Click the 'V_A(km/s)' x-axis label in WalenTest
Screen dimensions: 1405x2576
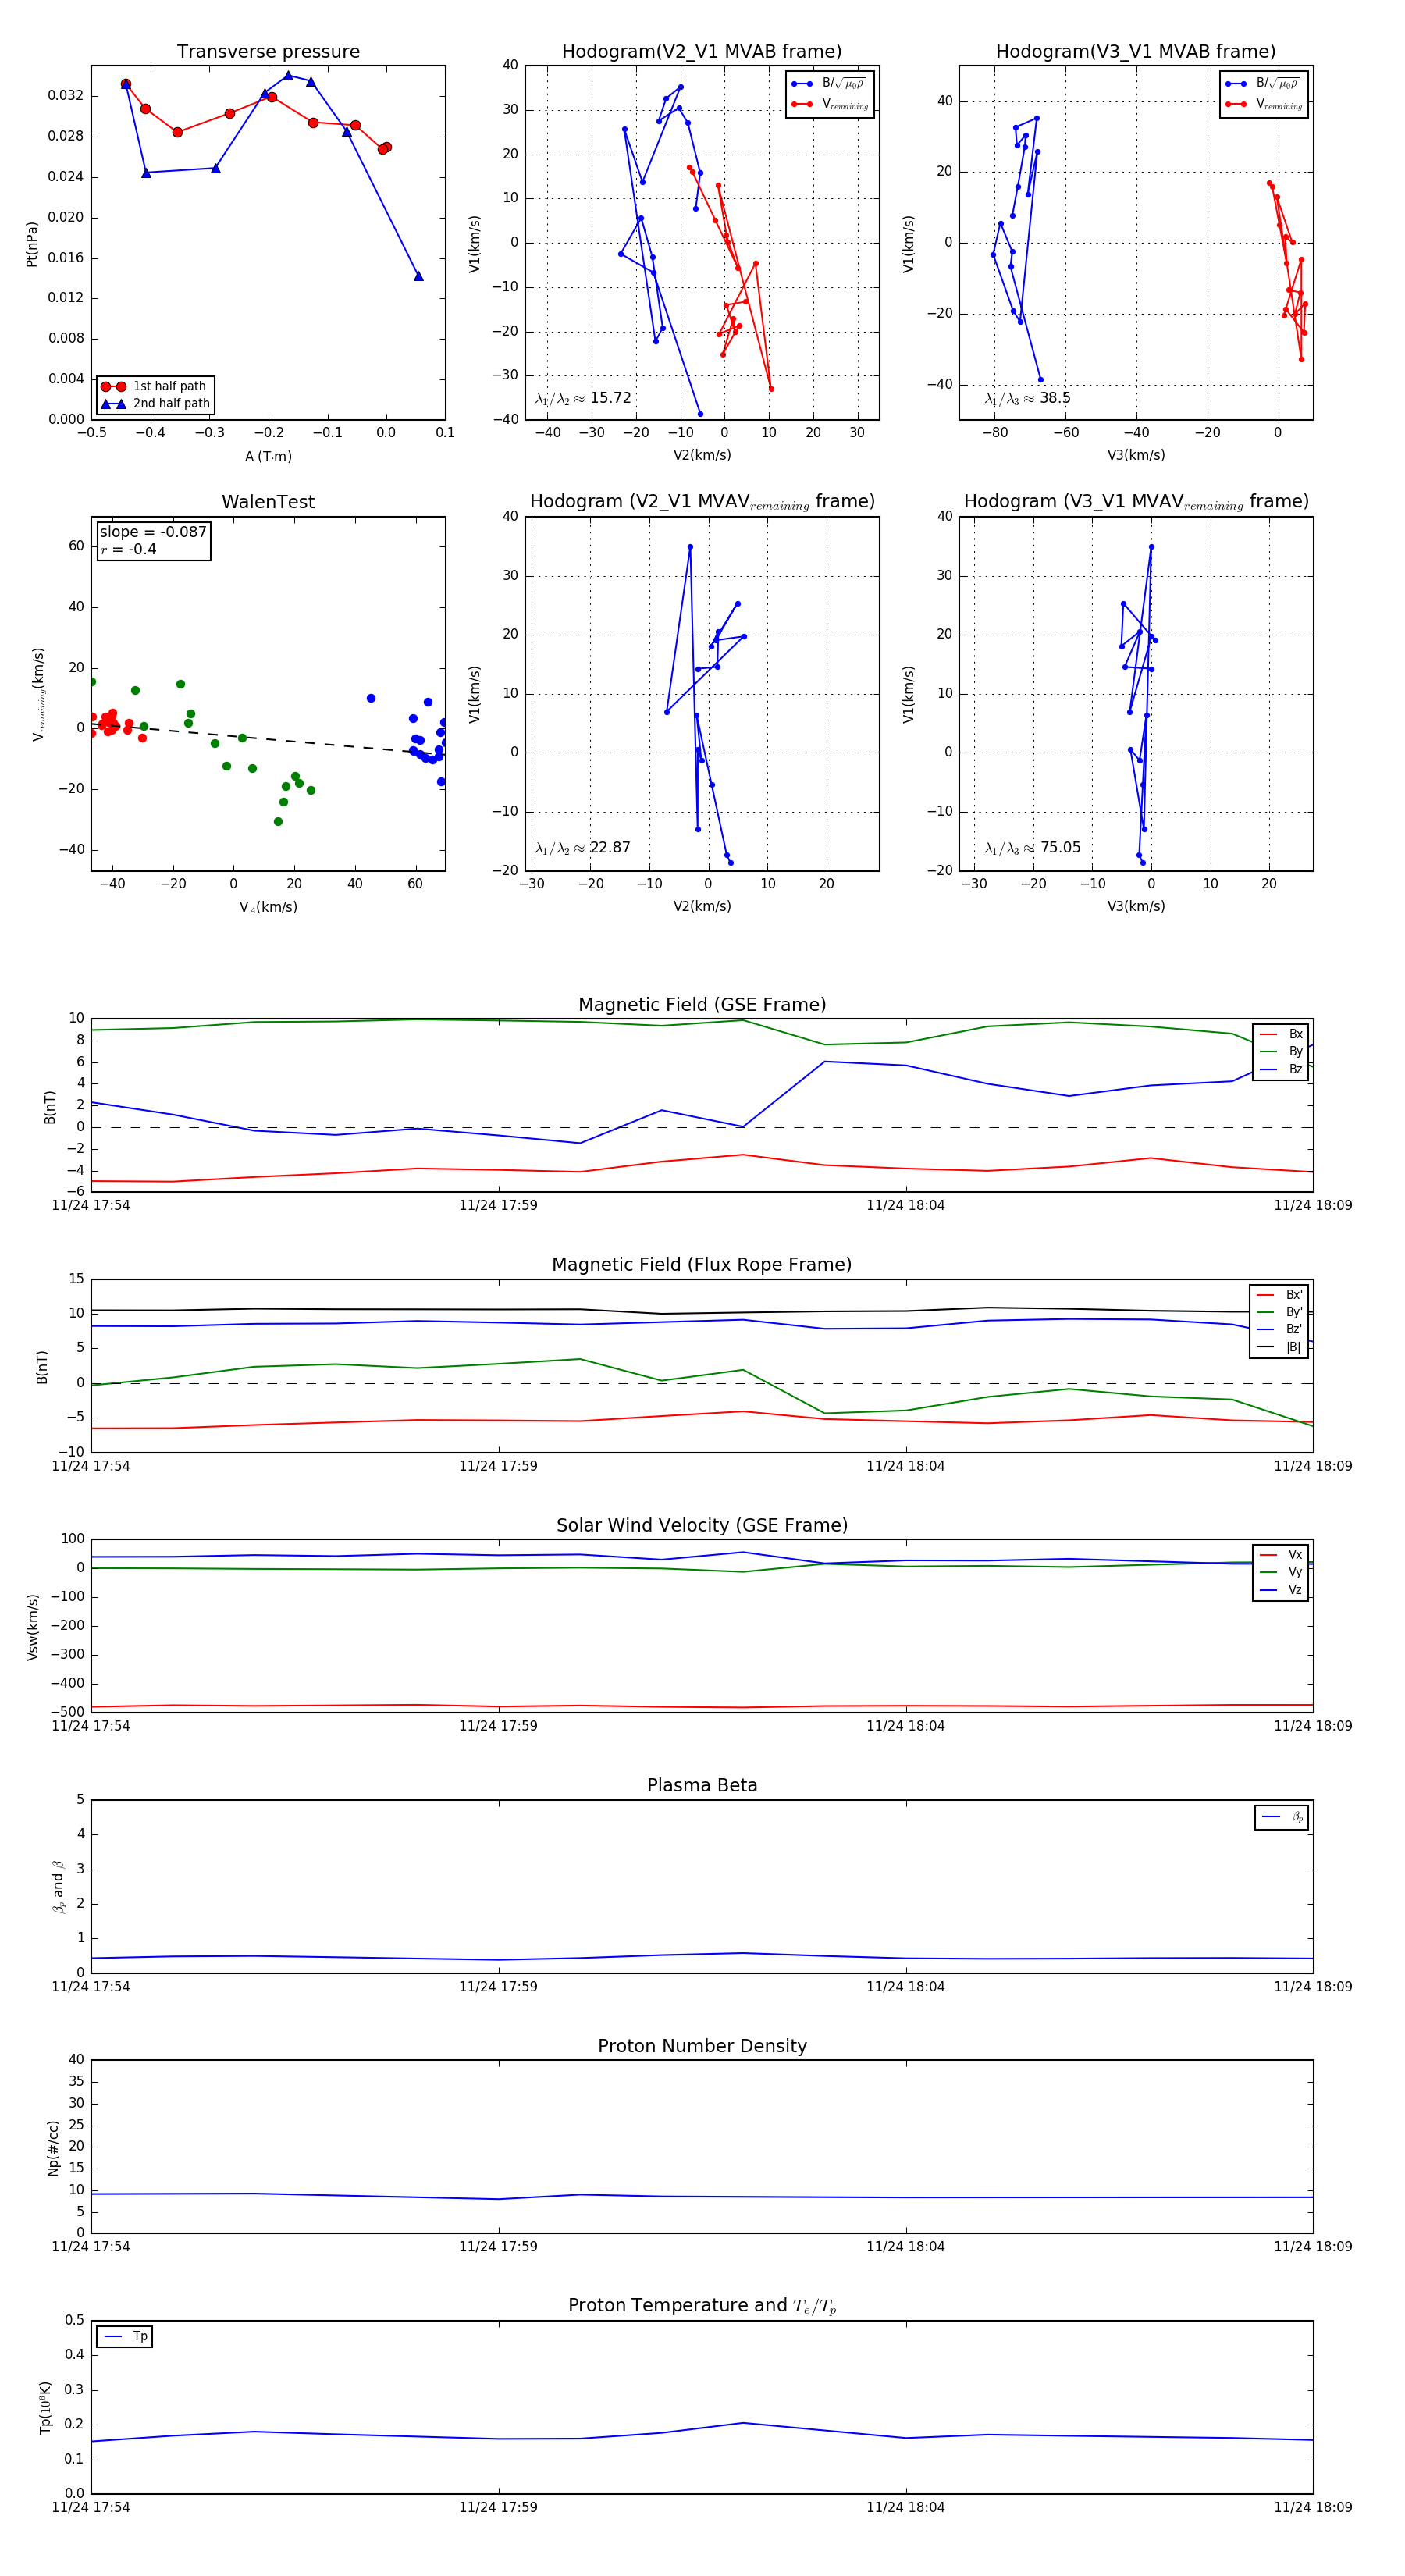tap(268, 907)
